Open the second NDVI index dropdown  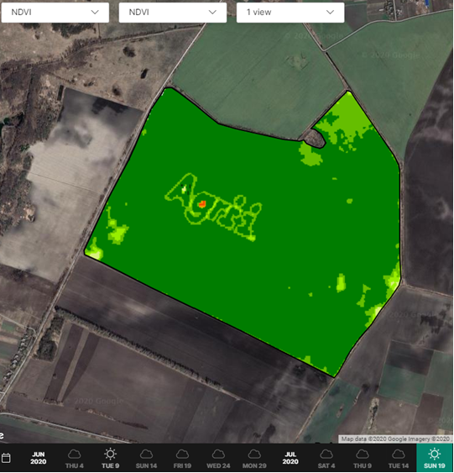tap(173, 13)
